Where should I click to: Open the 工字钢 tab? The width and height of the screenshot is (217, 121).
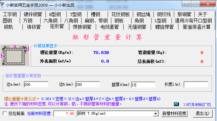pyautogui.click(x=10, y=14)
